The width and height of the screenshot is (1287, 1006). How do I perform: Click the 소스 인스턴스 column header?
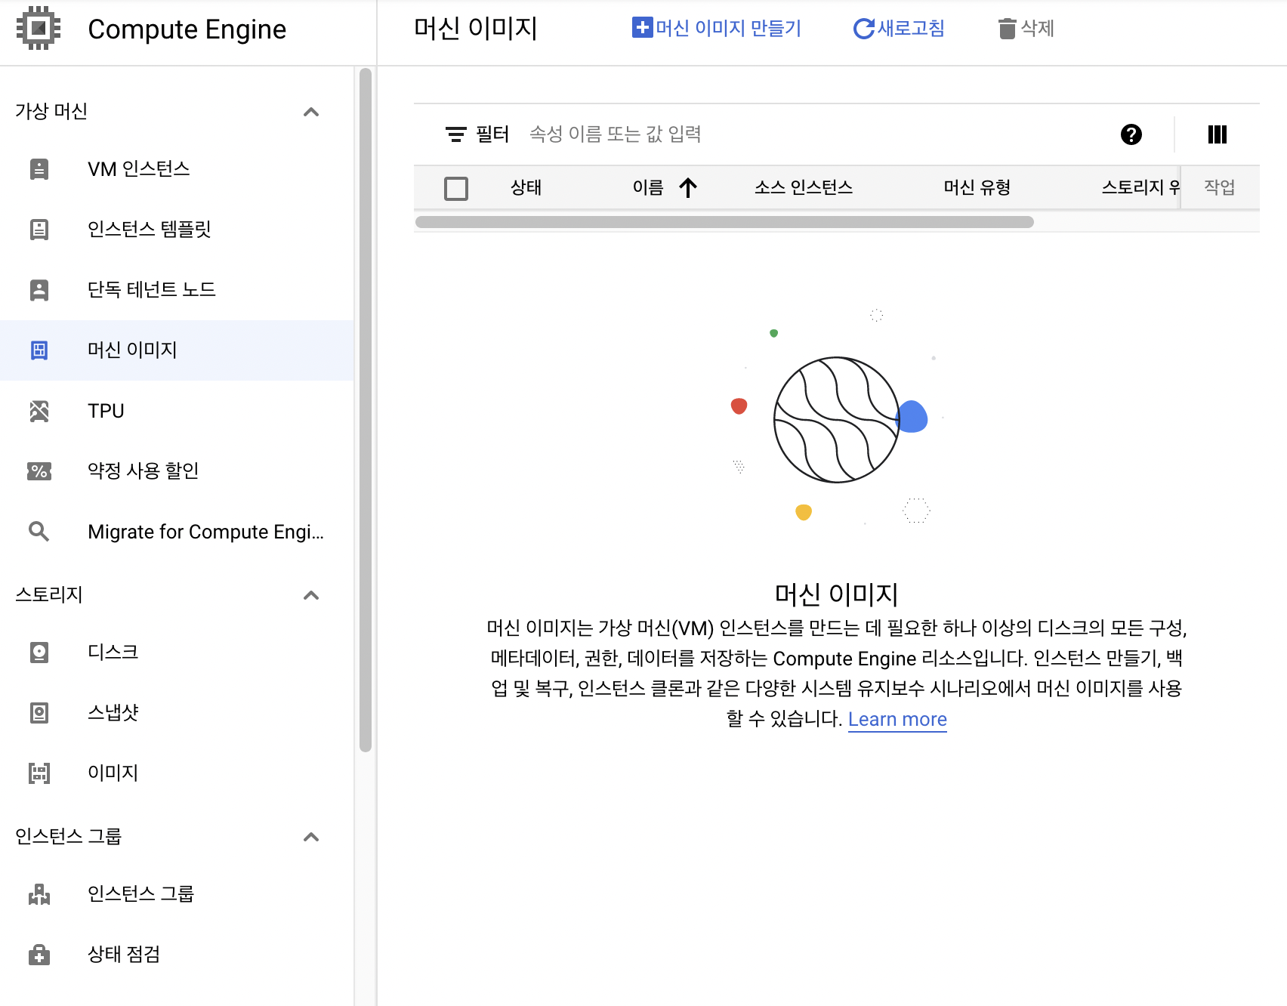[804, 187]
